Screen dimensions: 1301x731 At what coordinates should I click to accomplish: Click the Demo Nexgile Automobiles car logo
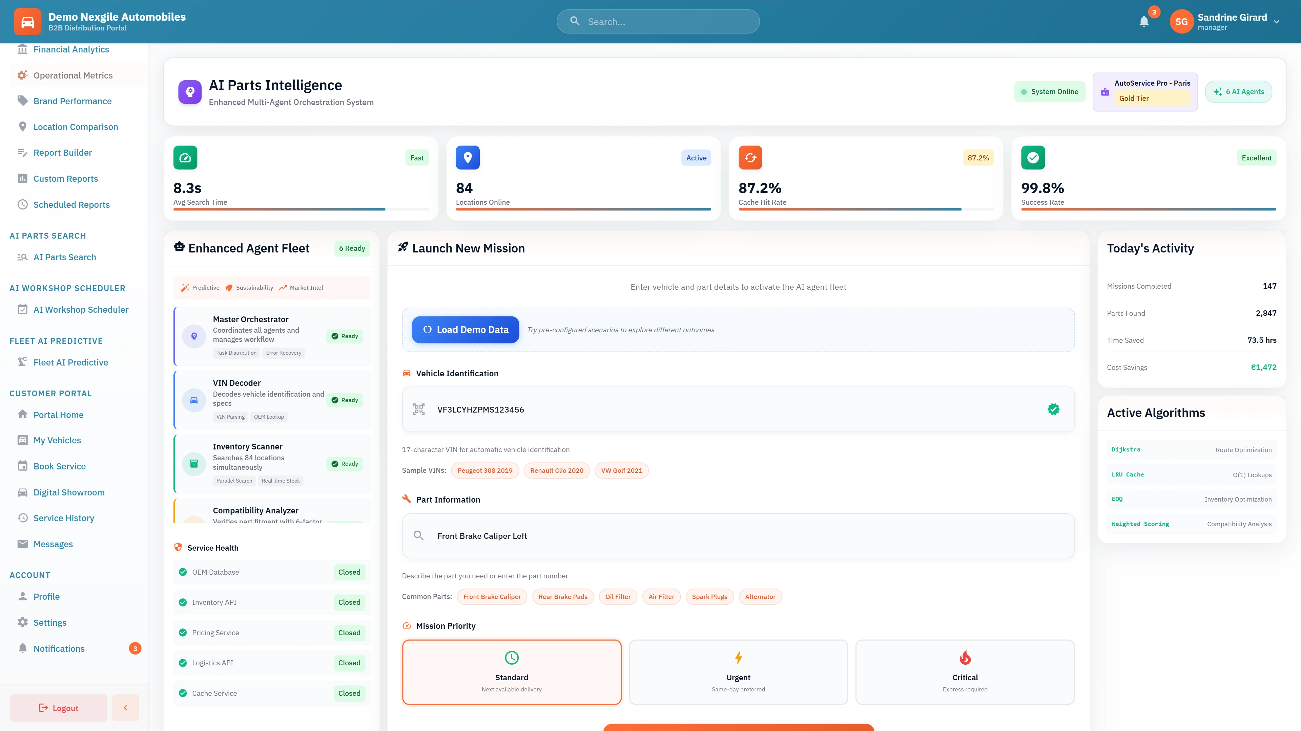click(28, 21)
